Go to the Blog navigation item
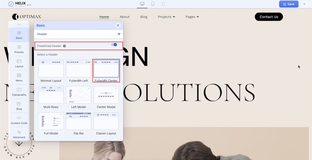Screen dimensions: 312x160 point(144,17)
